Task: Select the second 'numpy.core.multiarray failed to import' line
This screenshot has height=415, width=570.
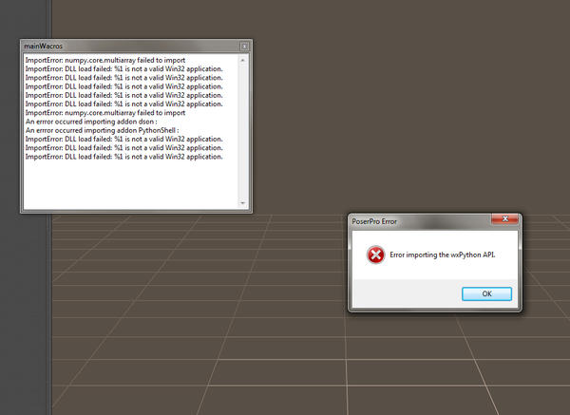Action: pyautogui.click(x=105, y=113)
